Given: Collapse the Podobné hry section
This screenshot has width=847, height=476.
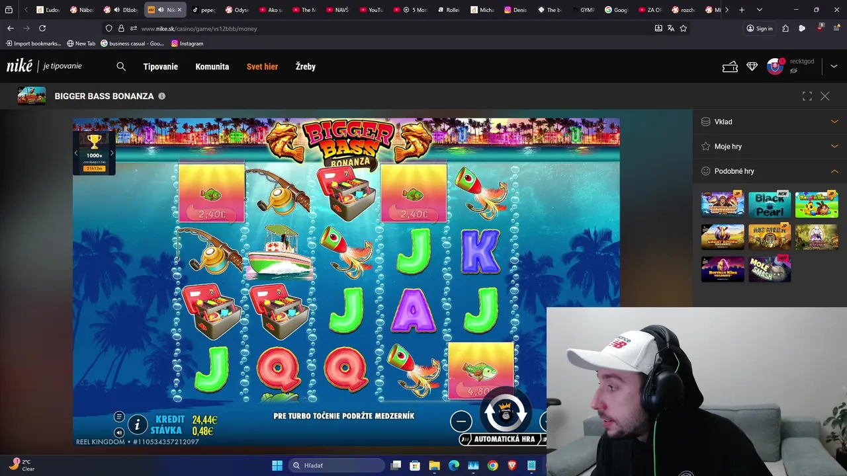Looking at the screenshot, I should point(770,171).
